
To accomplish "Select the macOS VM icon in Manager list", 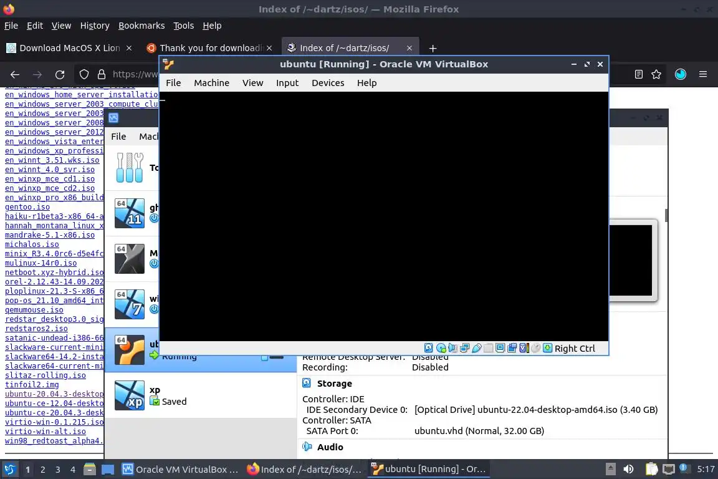I will point(130,259).
